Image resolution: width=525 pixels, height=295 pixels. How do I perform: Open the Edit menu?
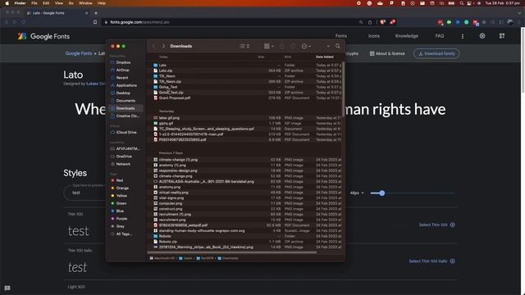[x=46, y=3]
